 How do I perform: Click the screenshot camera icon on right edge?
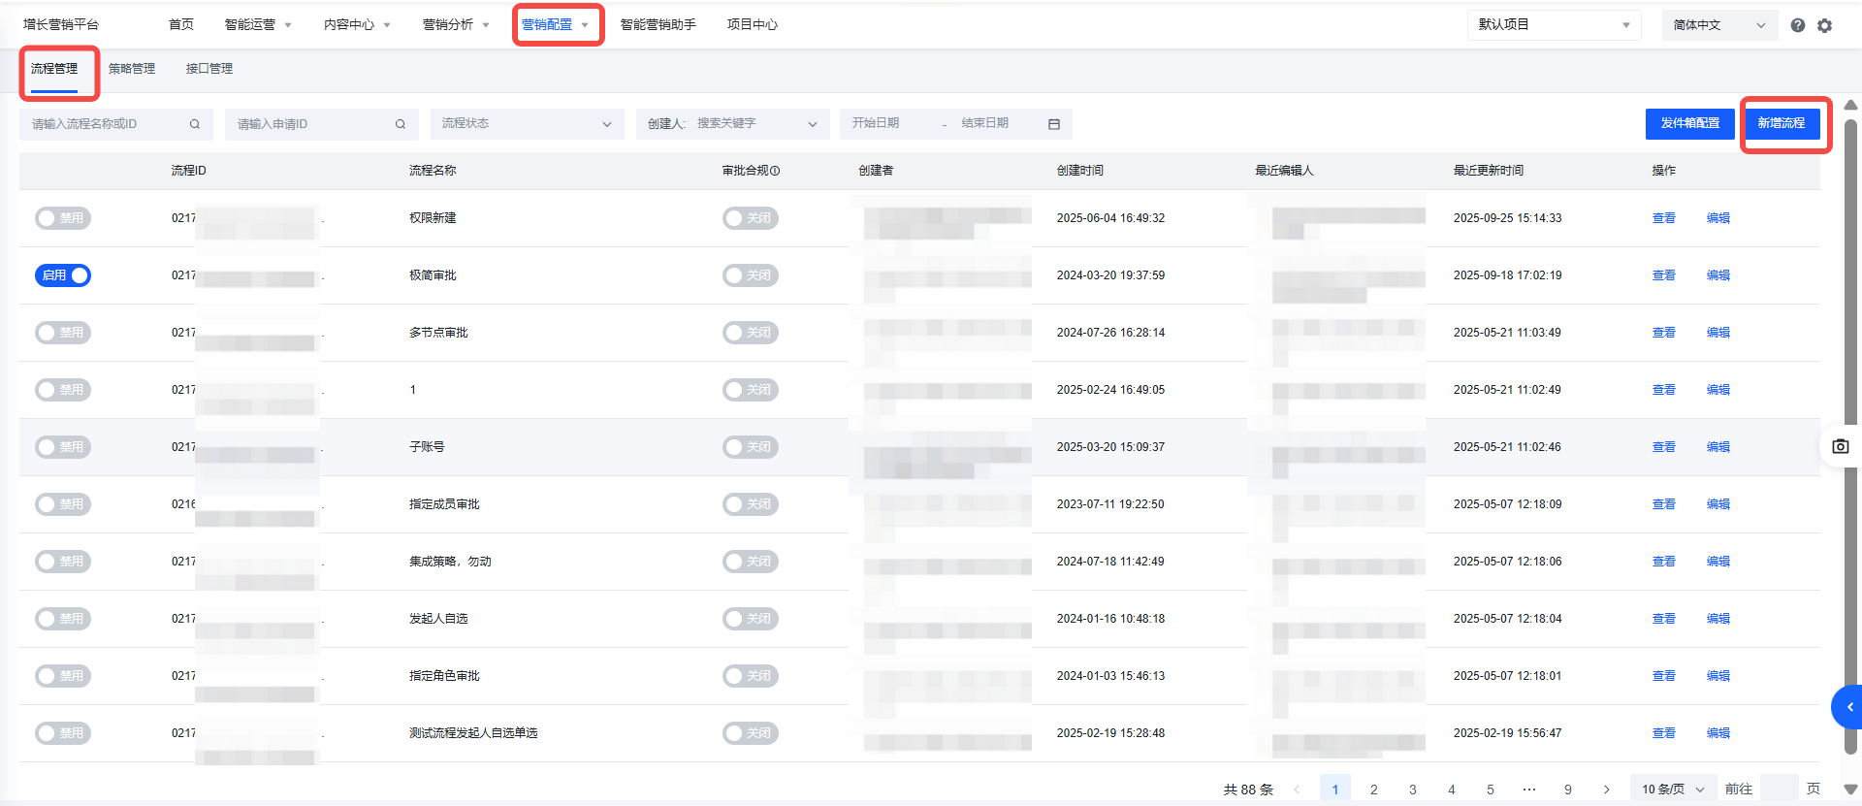(1840, 446)
